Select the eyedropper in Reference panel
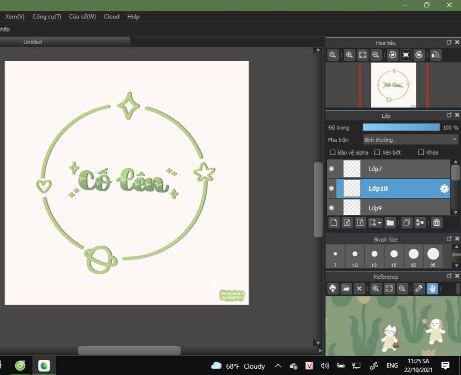 click(x=419, y=289)
